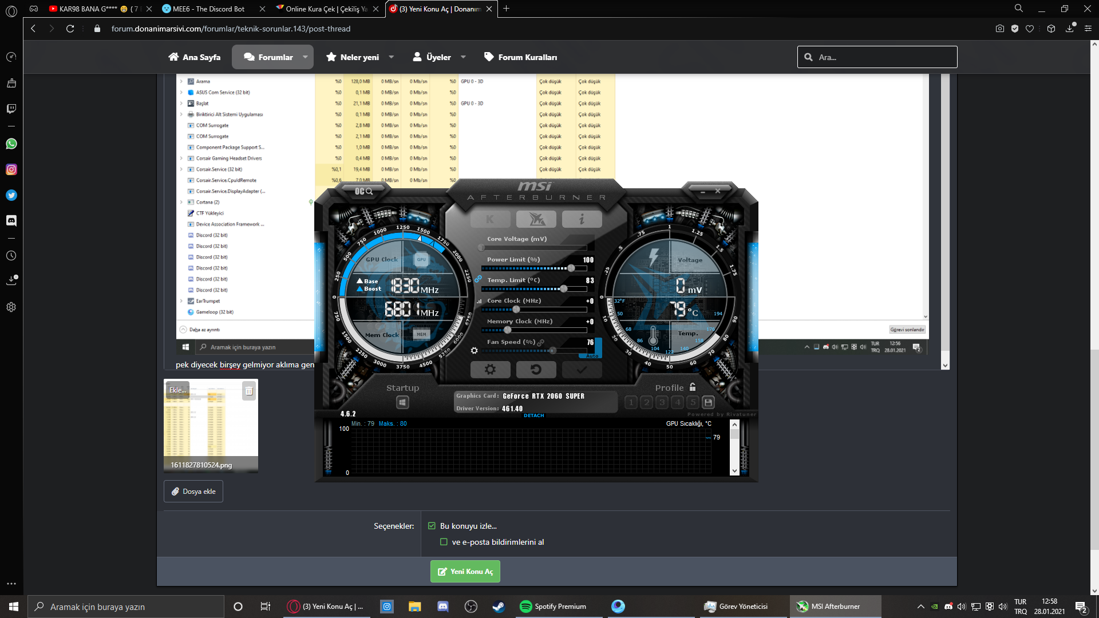Expand the Neler yeni dropdown arrow
The height and width of the screenshot is (618, 1099).
point(392,57)
